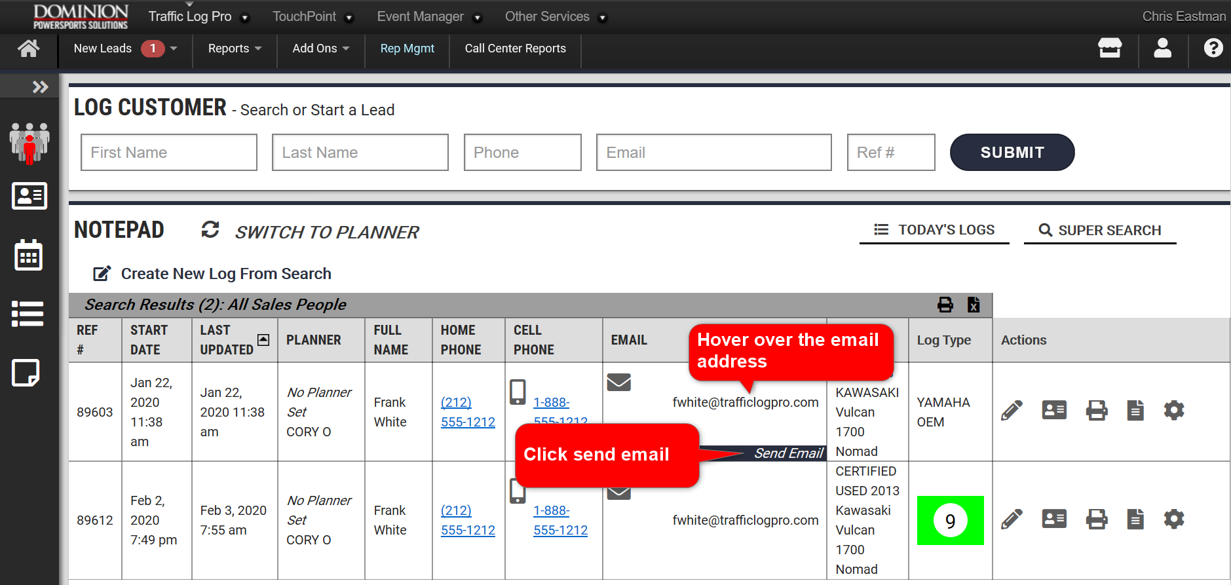1231x585 pixels.
Task: Open document icon for log 89612
Action: point(1135,519)
